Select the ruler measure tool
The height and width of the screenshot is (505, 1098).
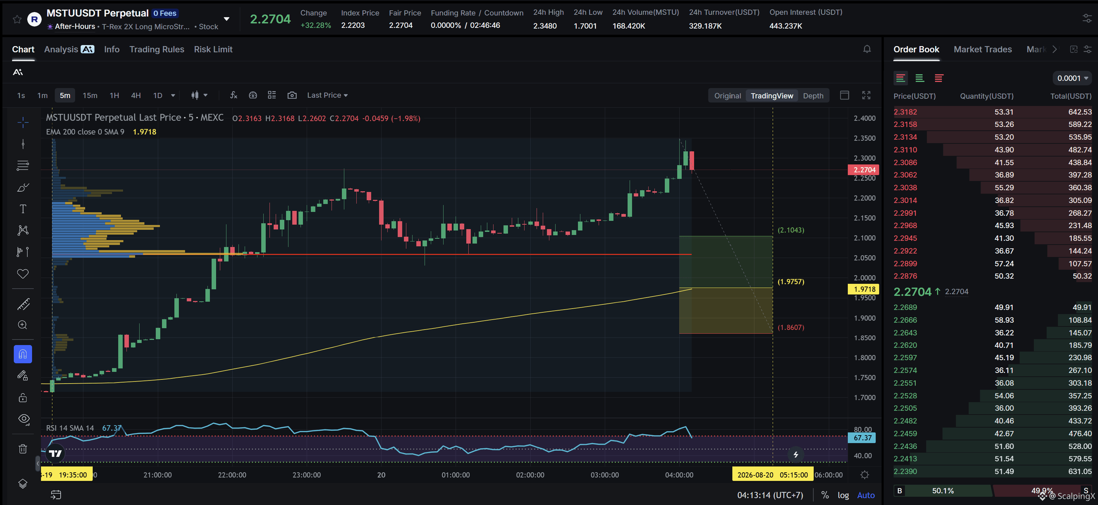[23, 304]
